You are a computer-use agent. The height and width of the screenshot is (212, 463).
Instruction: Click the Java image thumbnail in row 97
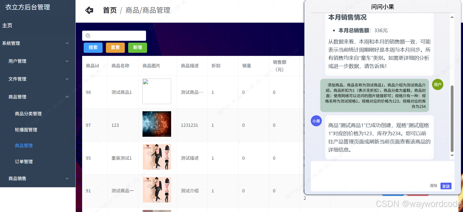157,124
